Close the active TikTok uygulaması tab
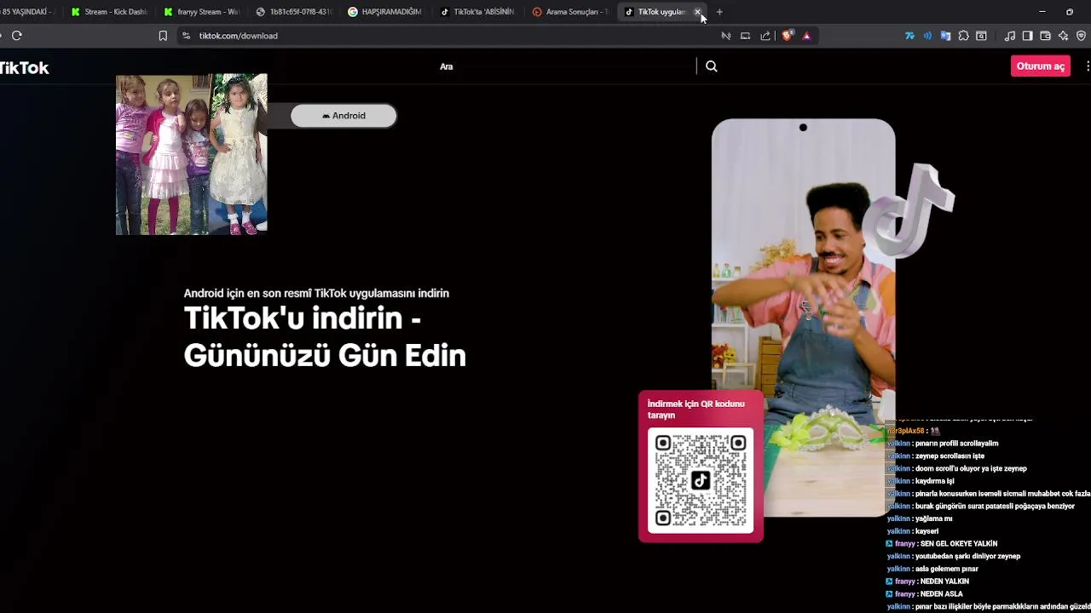1091x613 pixels. (697, 12)
